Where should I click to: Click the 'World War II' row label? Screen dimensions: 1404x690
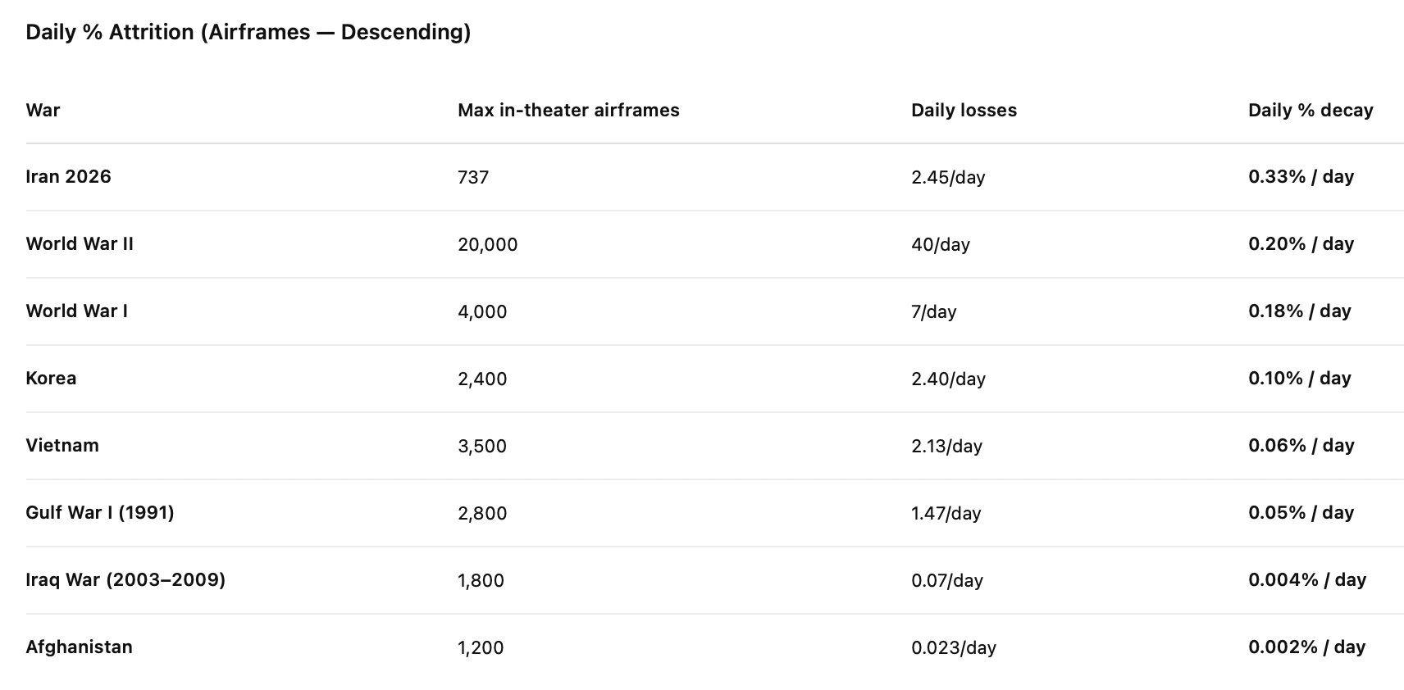(80, 243)
